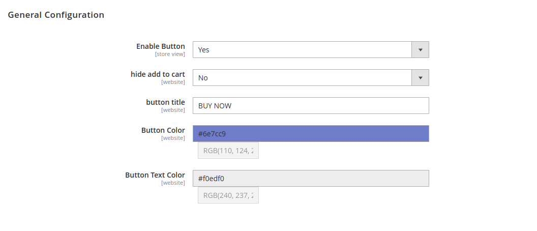Click website scope under hide add to cart
The width and height of the screenshot is (537, 231).
173,82
